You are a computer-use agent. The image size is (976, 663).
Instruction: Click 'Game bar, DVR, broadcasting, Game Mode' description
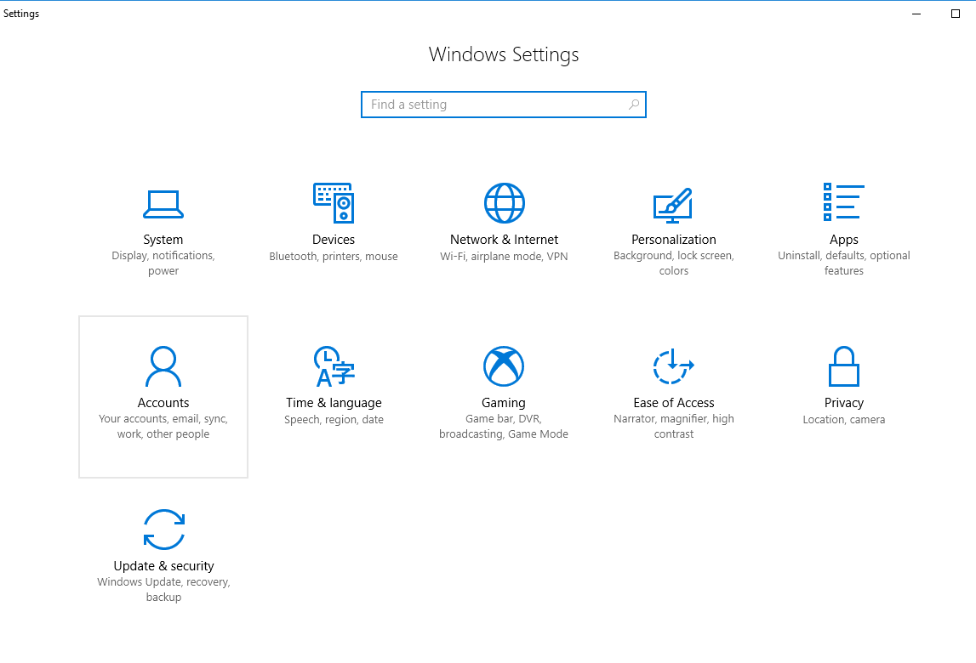504,426
